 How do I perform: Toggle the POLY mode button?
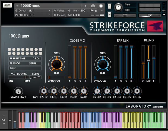pos(25,68)
